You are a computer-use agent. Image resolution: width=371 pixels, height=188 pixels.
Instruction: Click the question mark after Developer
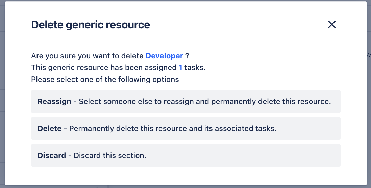coord(187,56)
